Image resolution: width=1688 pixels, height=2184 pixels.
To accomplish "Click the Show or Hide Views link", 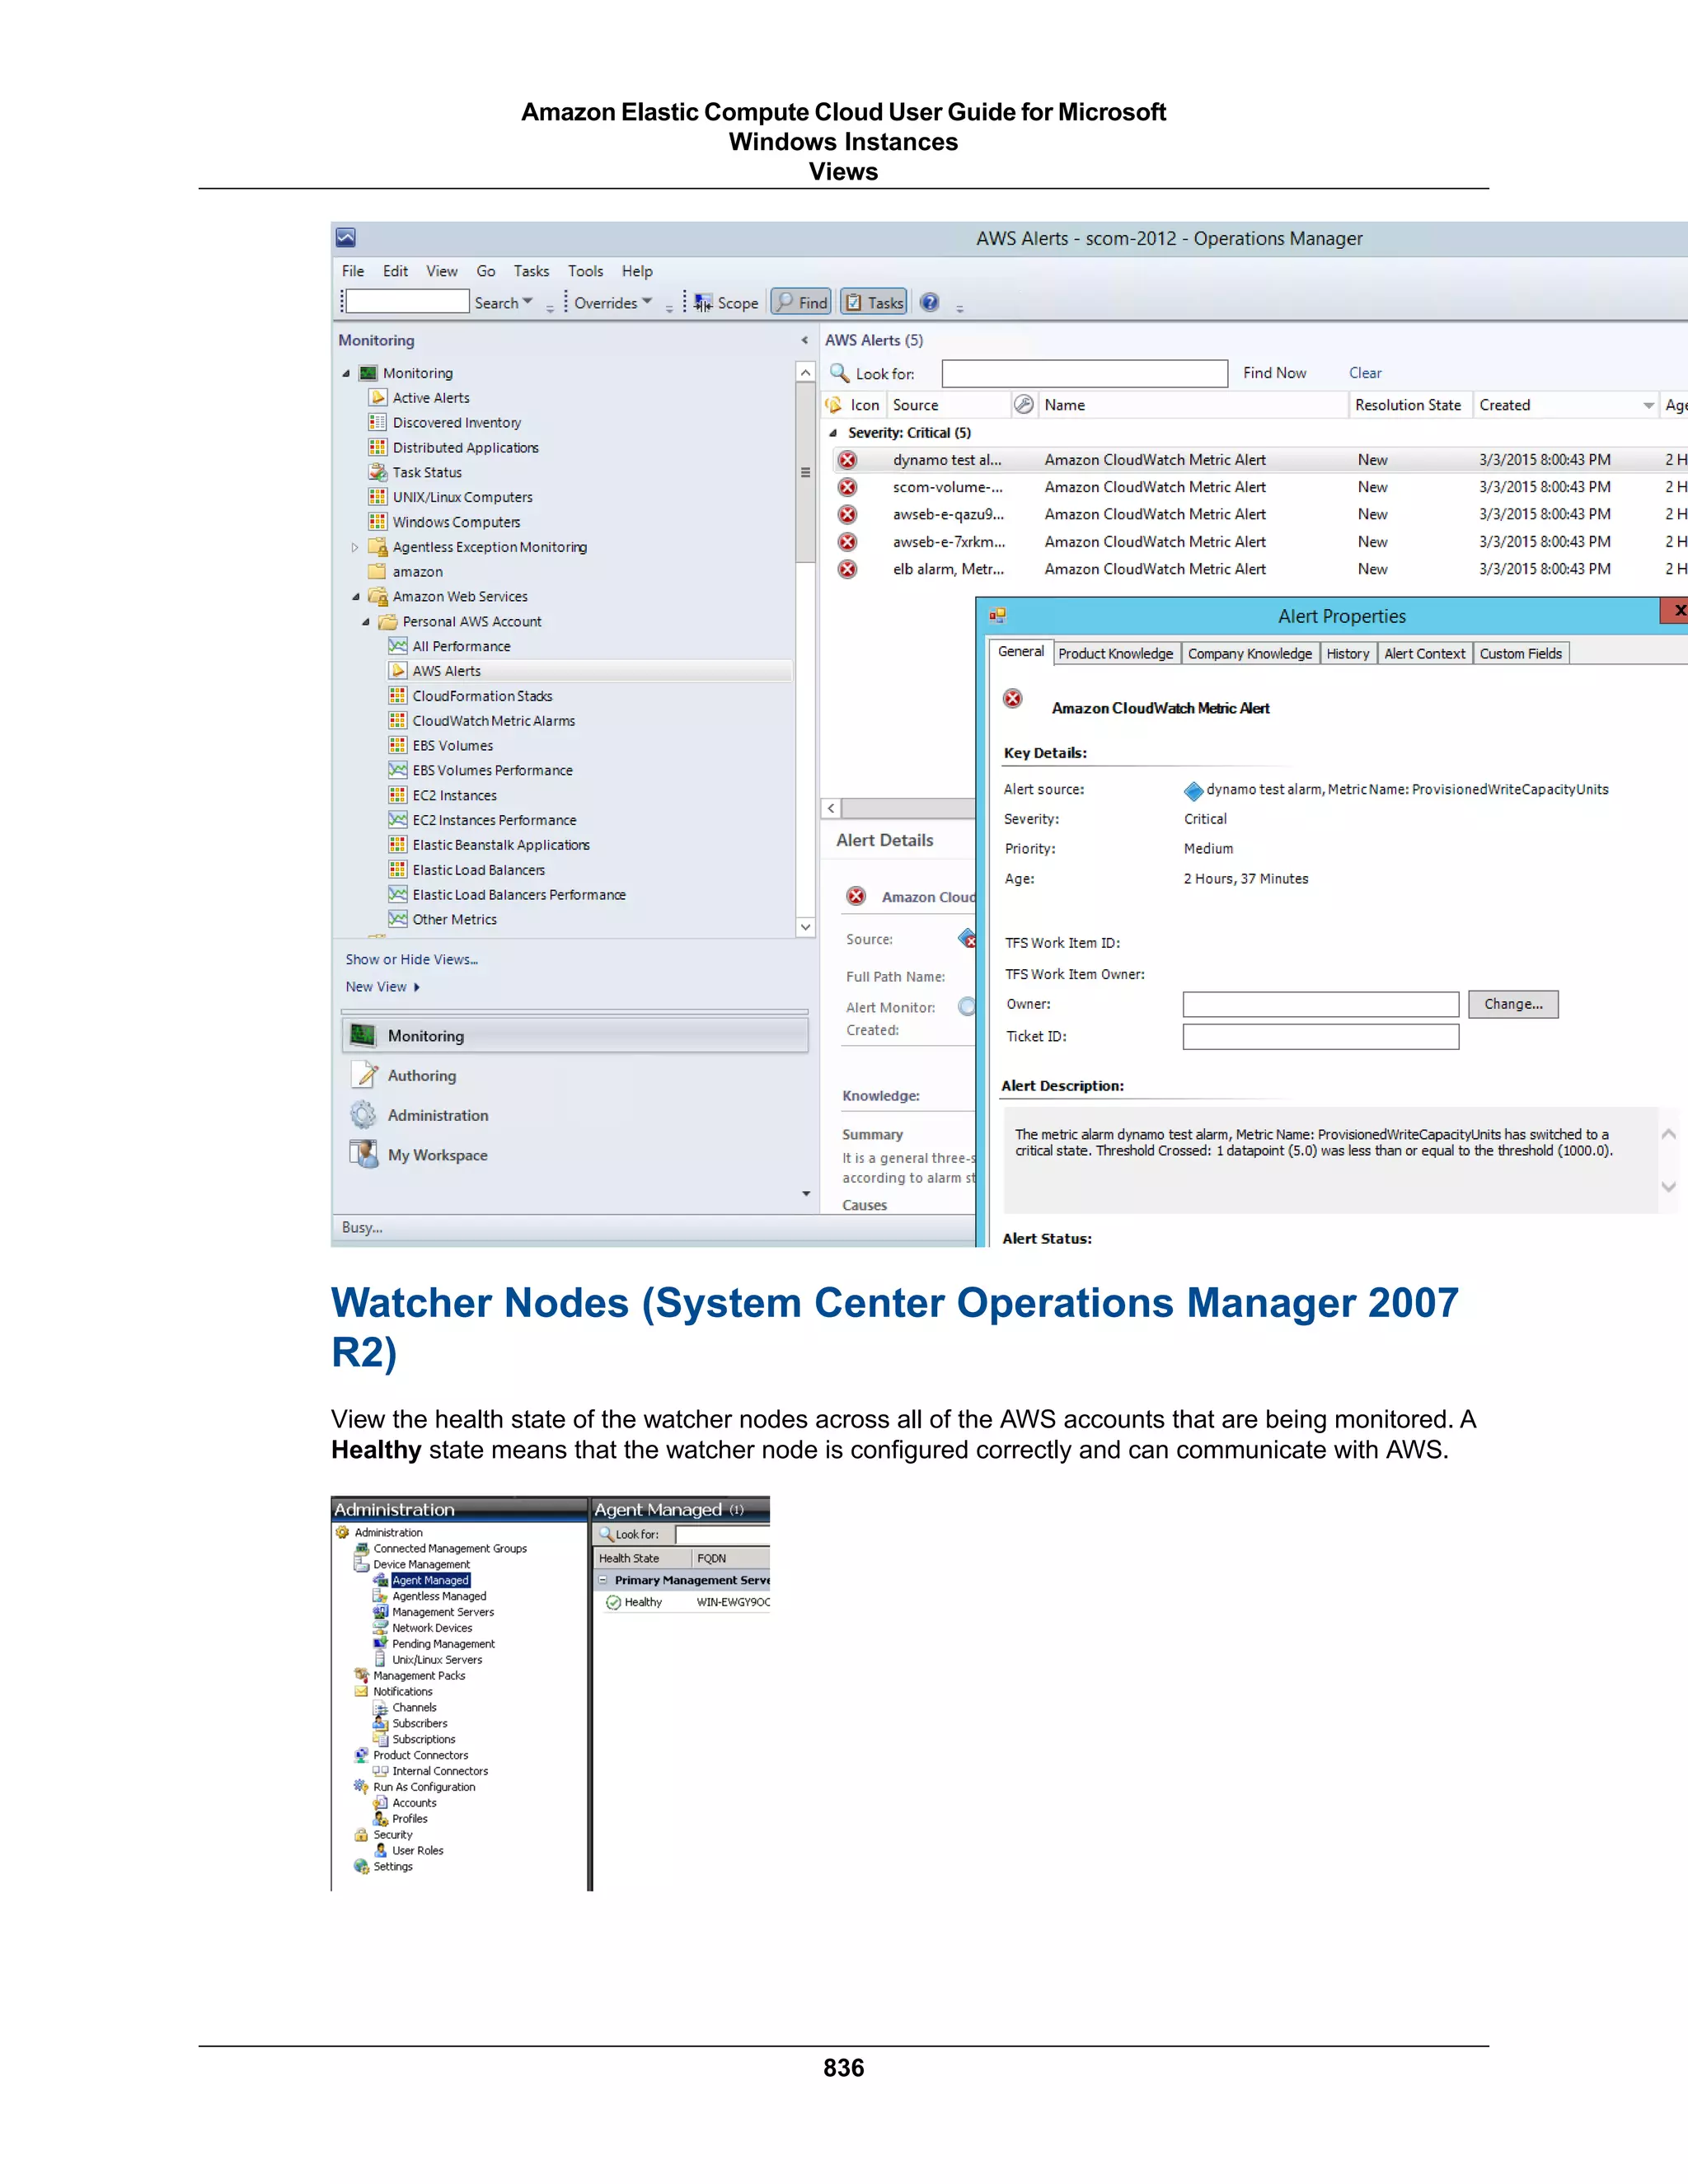I will click(x=411, y=959).
